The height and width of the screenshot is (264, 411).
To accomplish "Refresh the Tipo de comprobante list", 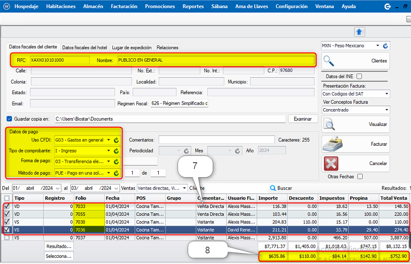I will (116, 151).
